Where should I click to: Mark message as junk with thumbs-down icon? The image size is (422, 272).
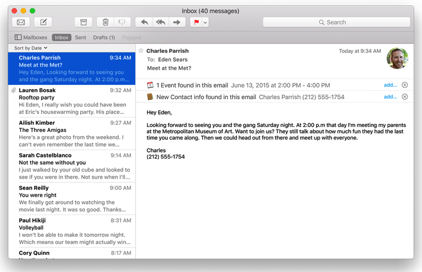[x=122, y=23]
